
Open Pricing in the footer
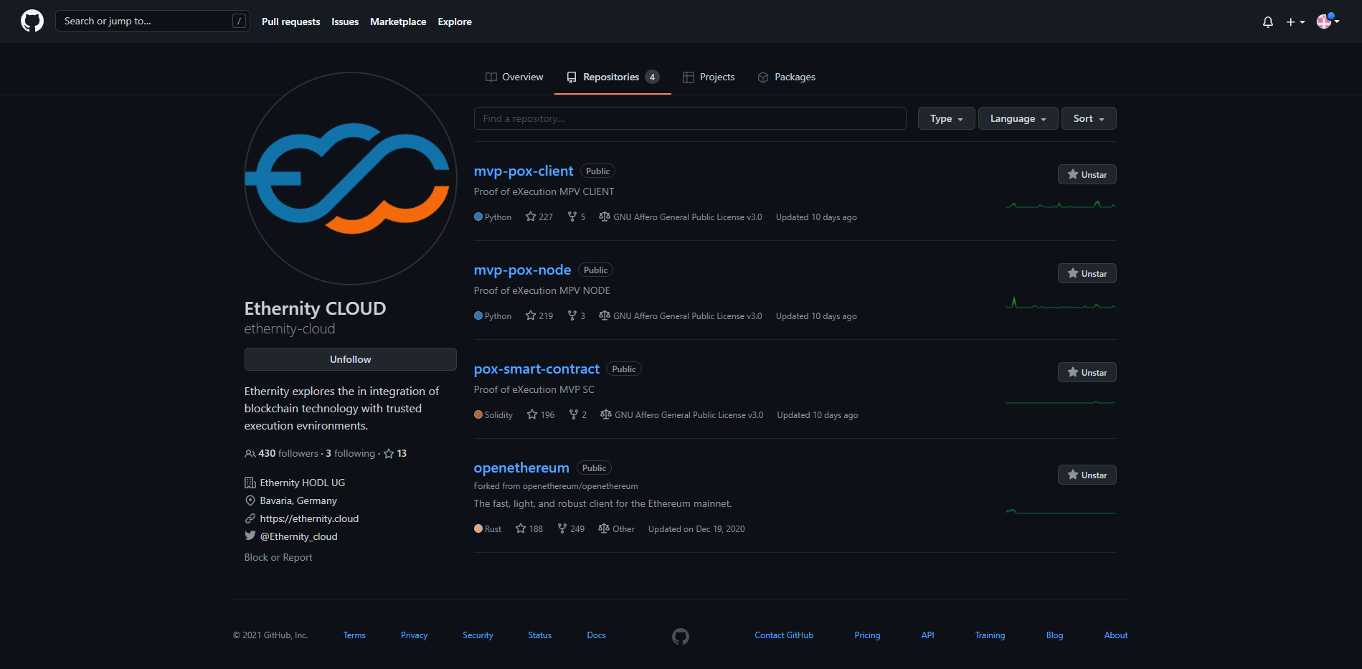point(867,635)
